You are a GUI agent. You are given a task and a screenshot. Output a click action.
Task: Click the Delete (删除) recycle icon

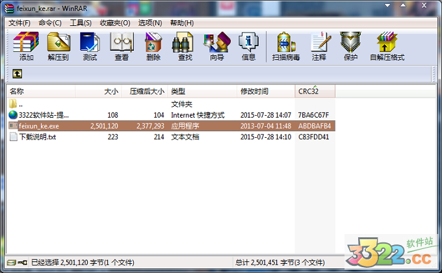153,42
